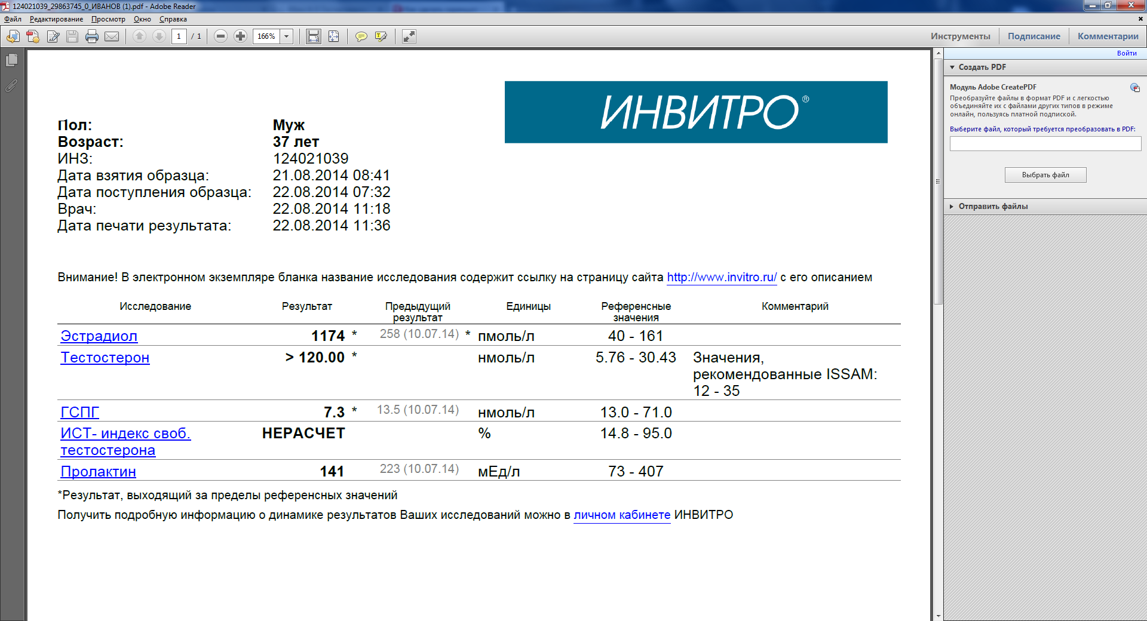
Task: Click the Войти sign-in link
Action: click(1127, 53)
